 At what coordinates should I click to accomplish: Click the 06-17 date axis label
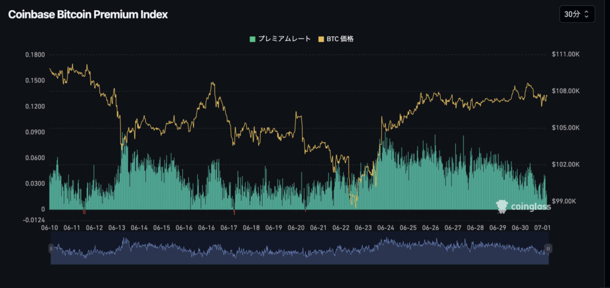pyautogui.click(x=229, y=228)
